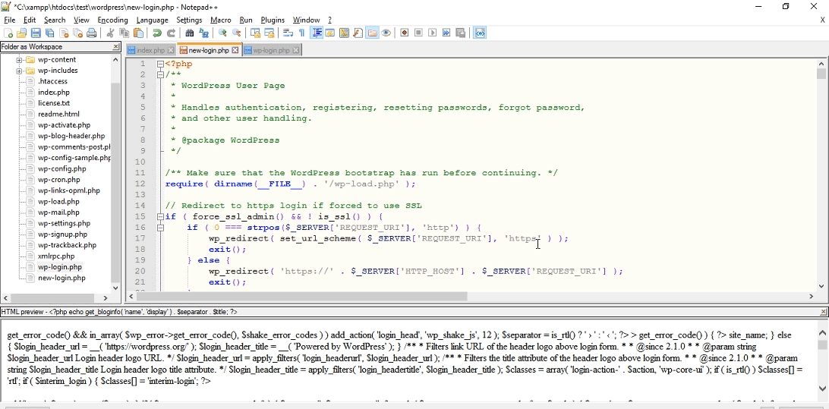Close the Folder as Workspace panel
The width and height of the screenshot is (829, 409).
[x=116, y=47]
